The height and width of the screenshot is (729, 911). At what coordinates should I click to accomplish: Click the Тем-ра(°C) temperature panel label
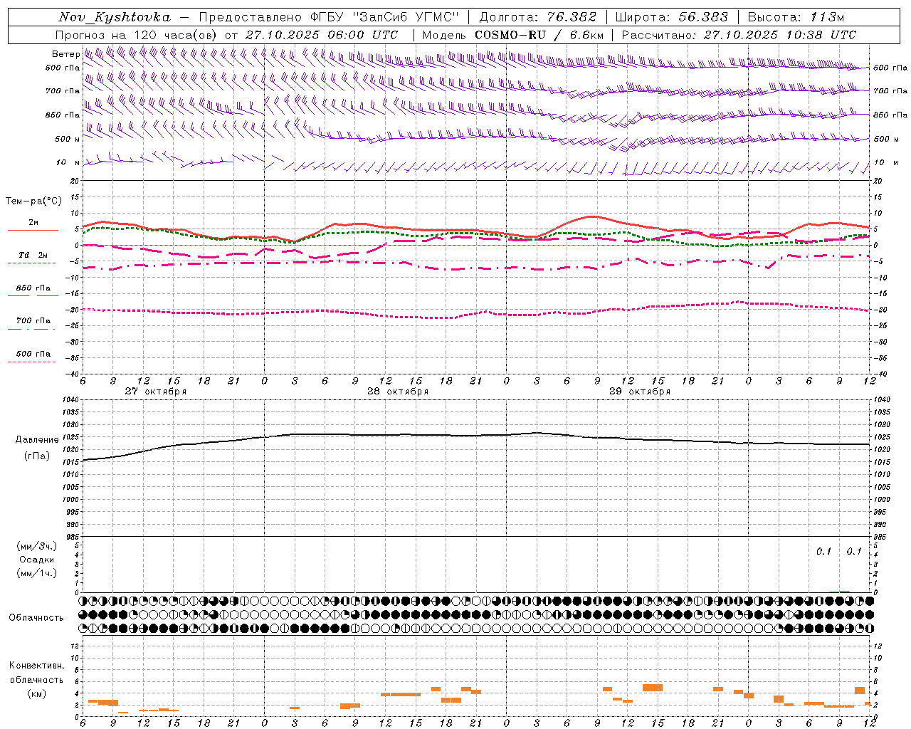[33, 201]
